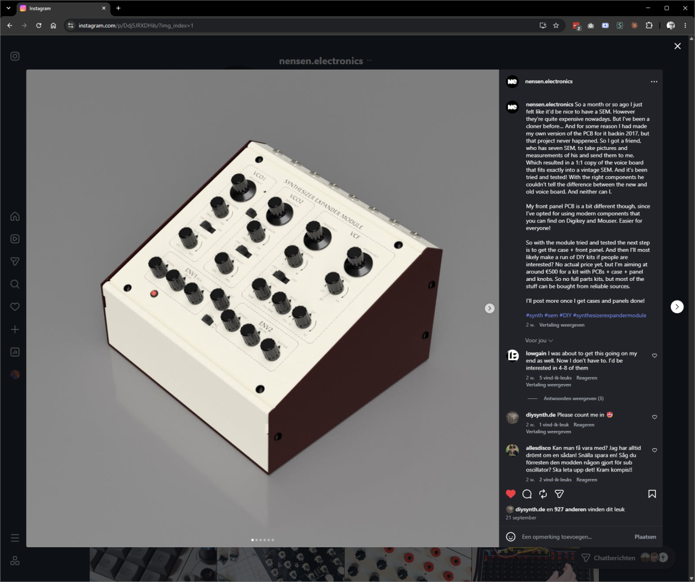Go to the next post with the right arrow
The width and height of the screenshot is (695, 582).
tap(677, 307)
